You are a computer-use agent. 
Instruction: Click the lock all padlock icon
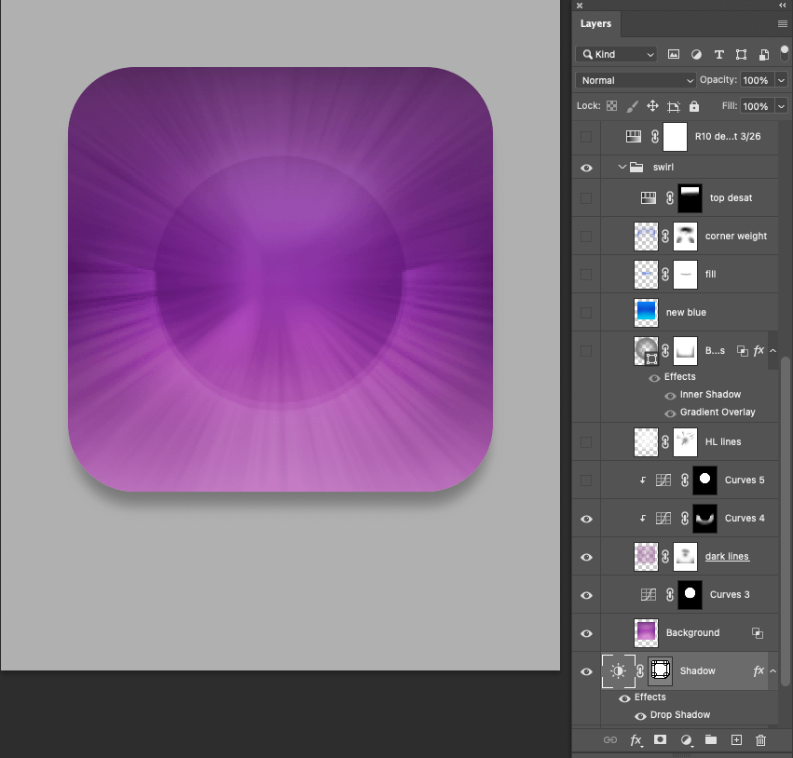click(694, 106)
